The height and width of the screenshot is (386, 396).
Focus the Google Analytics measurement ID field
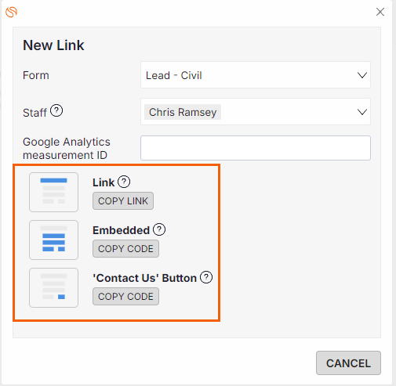(x=256, y=148)
